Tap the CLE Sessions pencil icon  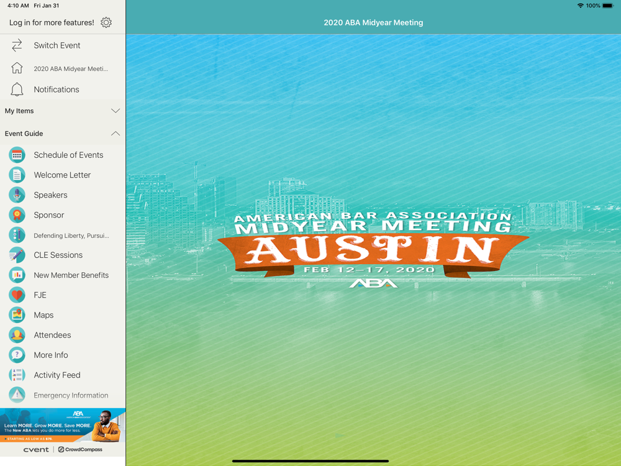pyautogui.click(x=17, y=255)
